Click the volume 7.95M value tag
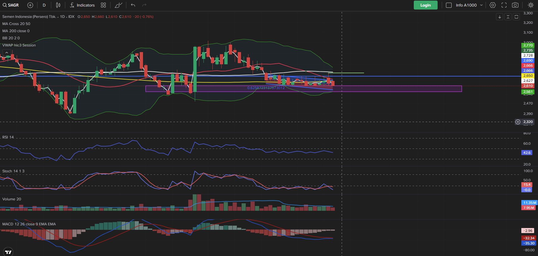This screenshot has height=256, width=538. point(529,208)
